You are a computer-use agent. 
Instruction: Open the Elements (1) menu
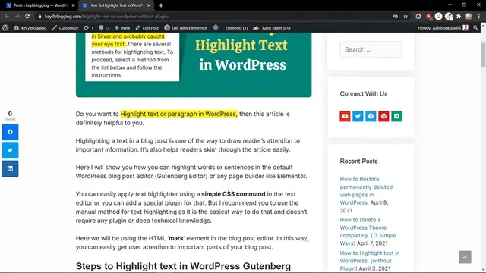236,28
